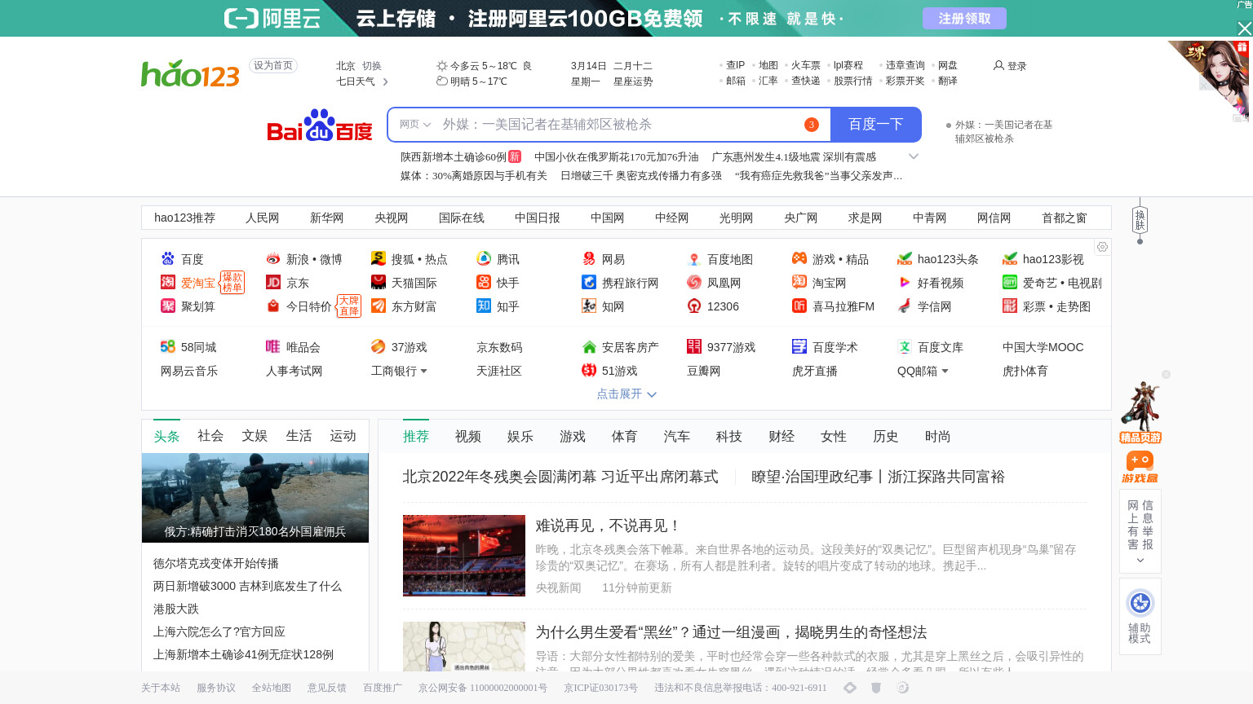The width and height of the screenshot is (1253, 704).
Task: Open headline 德尔塔克戎变体开始传播
Action: point(216,563)
